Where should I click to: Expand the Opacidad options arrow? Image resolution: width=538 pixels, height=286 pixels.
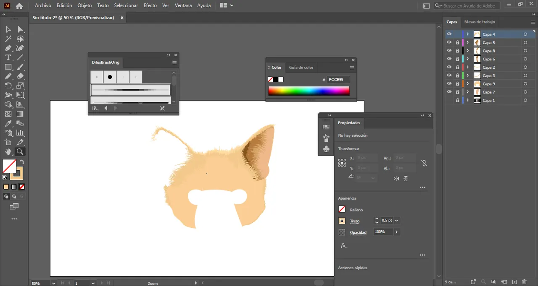pyautogui.click(x=396, y=232)
